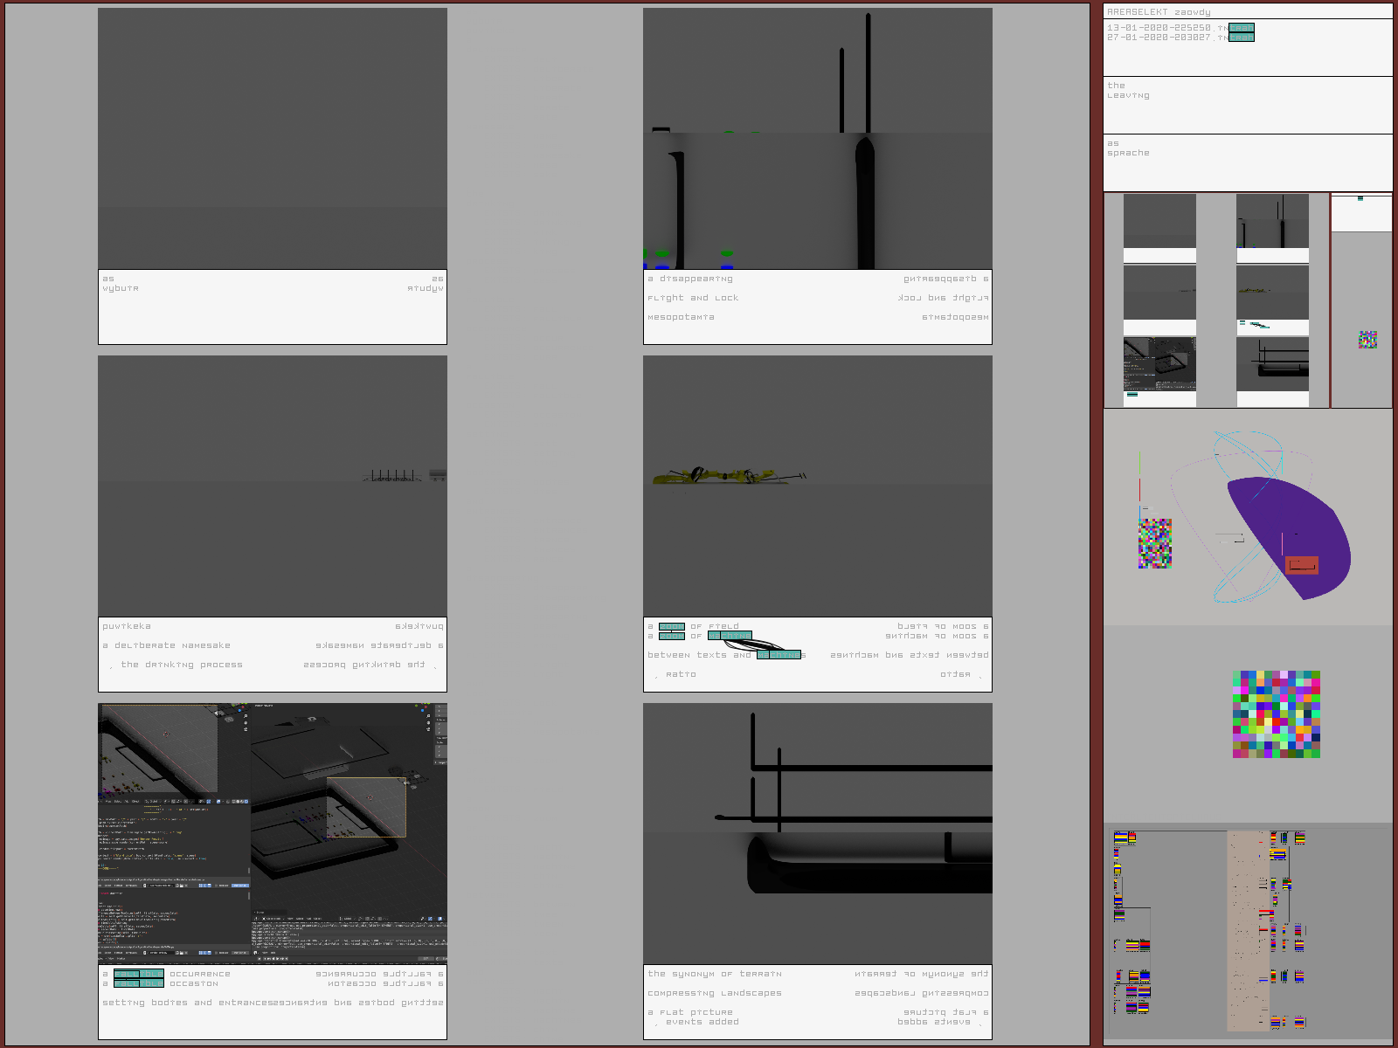Viewport: 1398px width, 1048px height.
Task: Open image above 'a disappearing' caption
Action: [x=817, y=139]
